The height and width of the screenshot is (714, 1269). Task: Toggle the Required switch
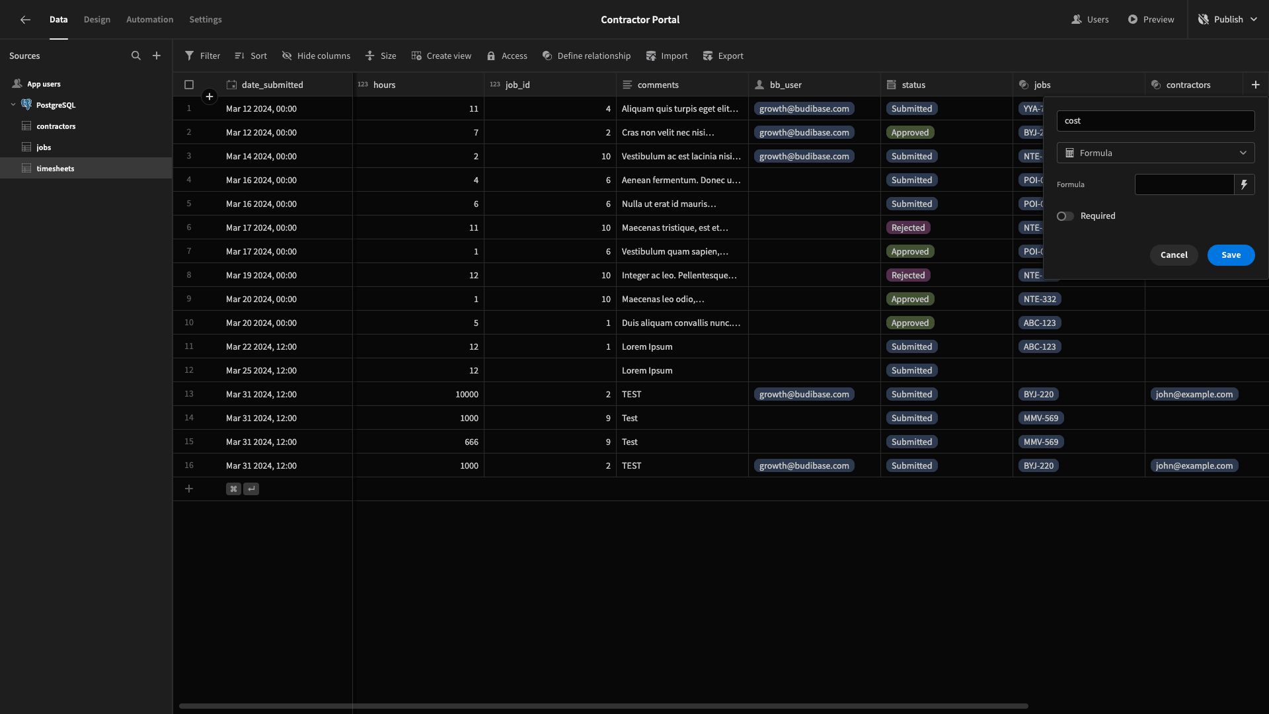coord(1065,216)
